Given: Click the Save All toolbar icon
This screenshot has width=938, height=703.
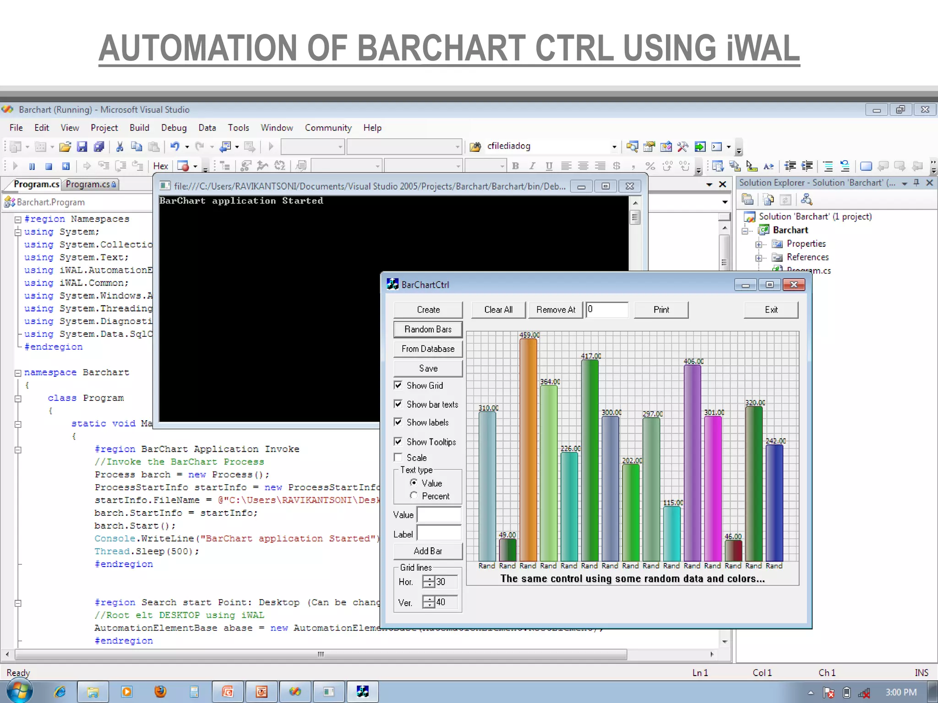Looking at the screenshot, I should pyautogui.click(x=98, y=146).
